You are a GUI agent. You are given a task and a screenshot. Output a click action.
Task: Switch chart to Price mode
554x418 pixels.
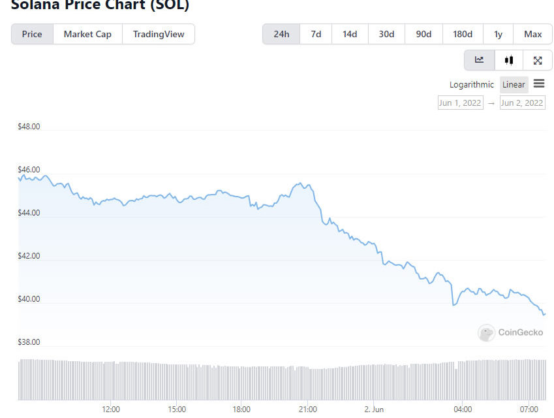pos(32,34)
